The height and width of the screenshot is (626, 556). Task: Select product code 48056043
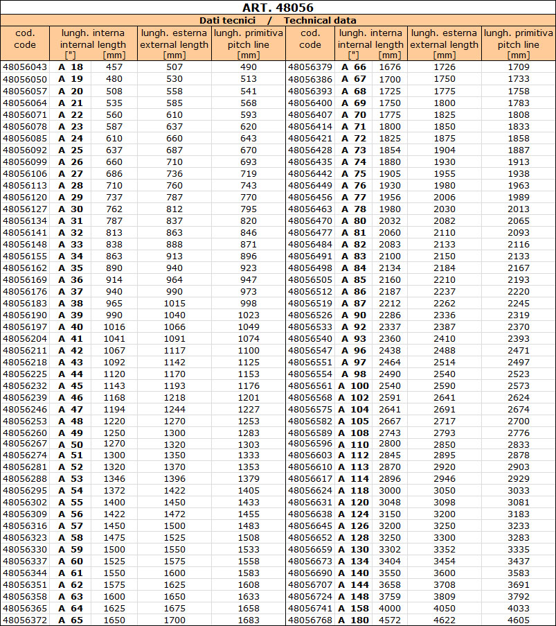click(x=25, y=67)
